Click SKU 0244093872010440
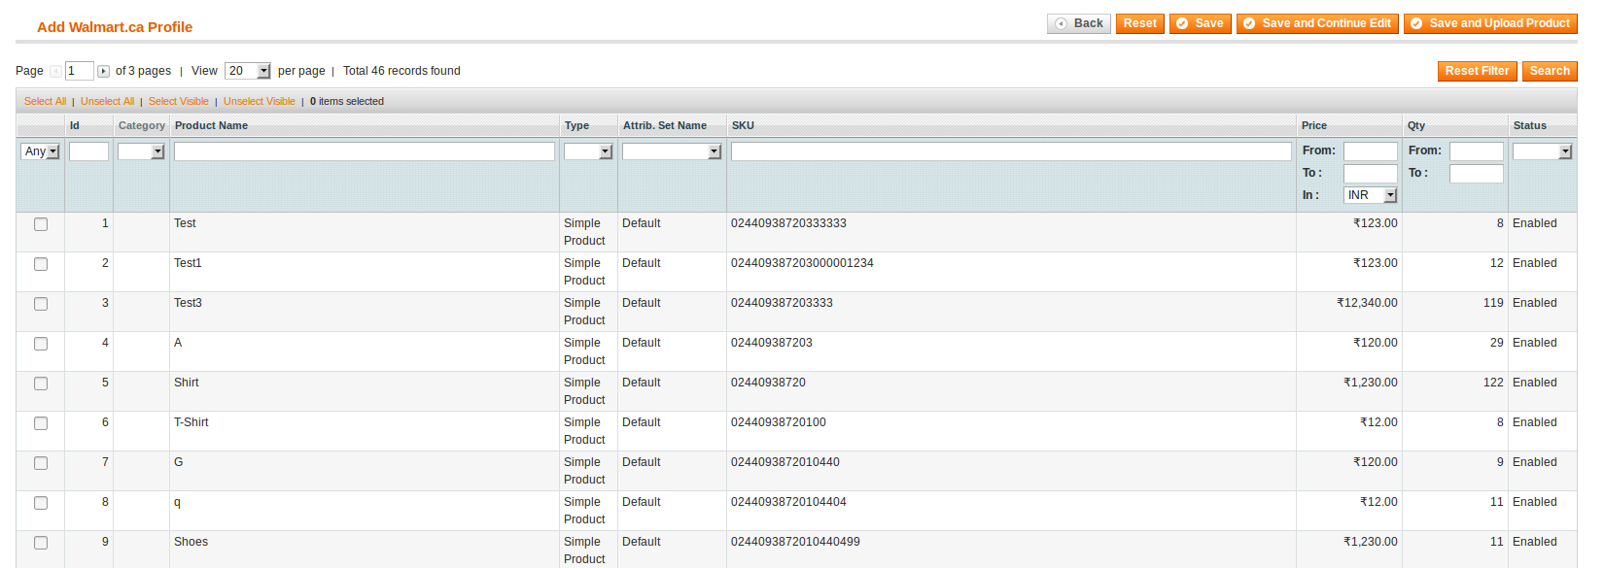The height and width of the screenshot is (568, 1604). (x=785, y=462)
